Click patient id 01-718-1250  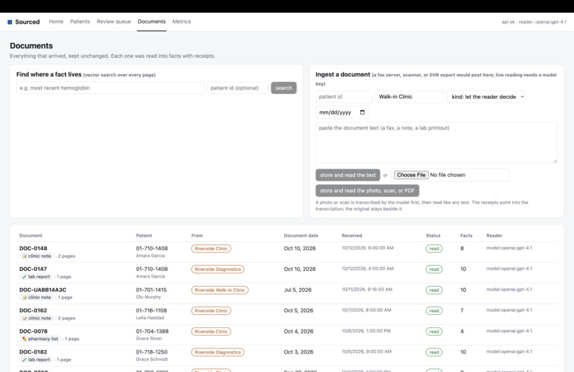click(152, 352)
